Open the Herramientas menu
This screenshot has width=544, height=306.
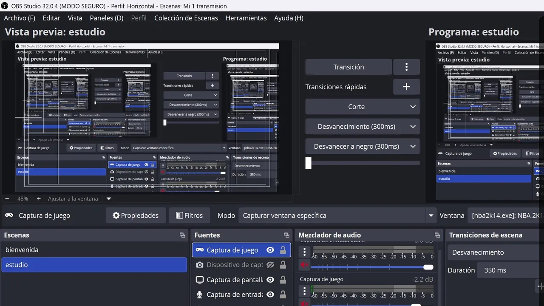[246, 18]
